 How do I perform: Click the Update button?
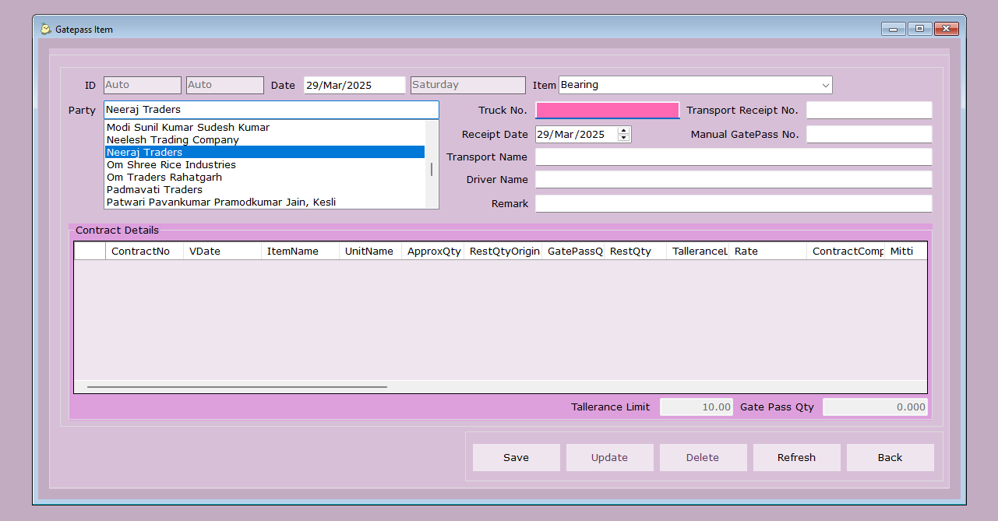tap(609, 457)
